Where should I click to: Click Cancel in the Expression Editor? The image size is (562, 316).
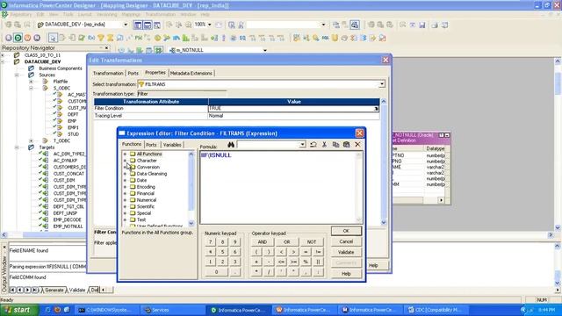pos(346,241)
